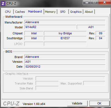This screenshot has height=108, width=111.
Task: Switch to the CPU tab
Action: pyautogui.click(x=8, y=12)
